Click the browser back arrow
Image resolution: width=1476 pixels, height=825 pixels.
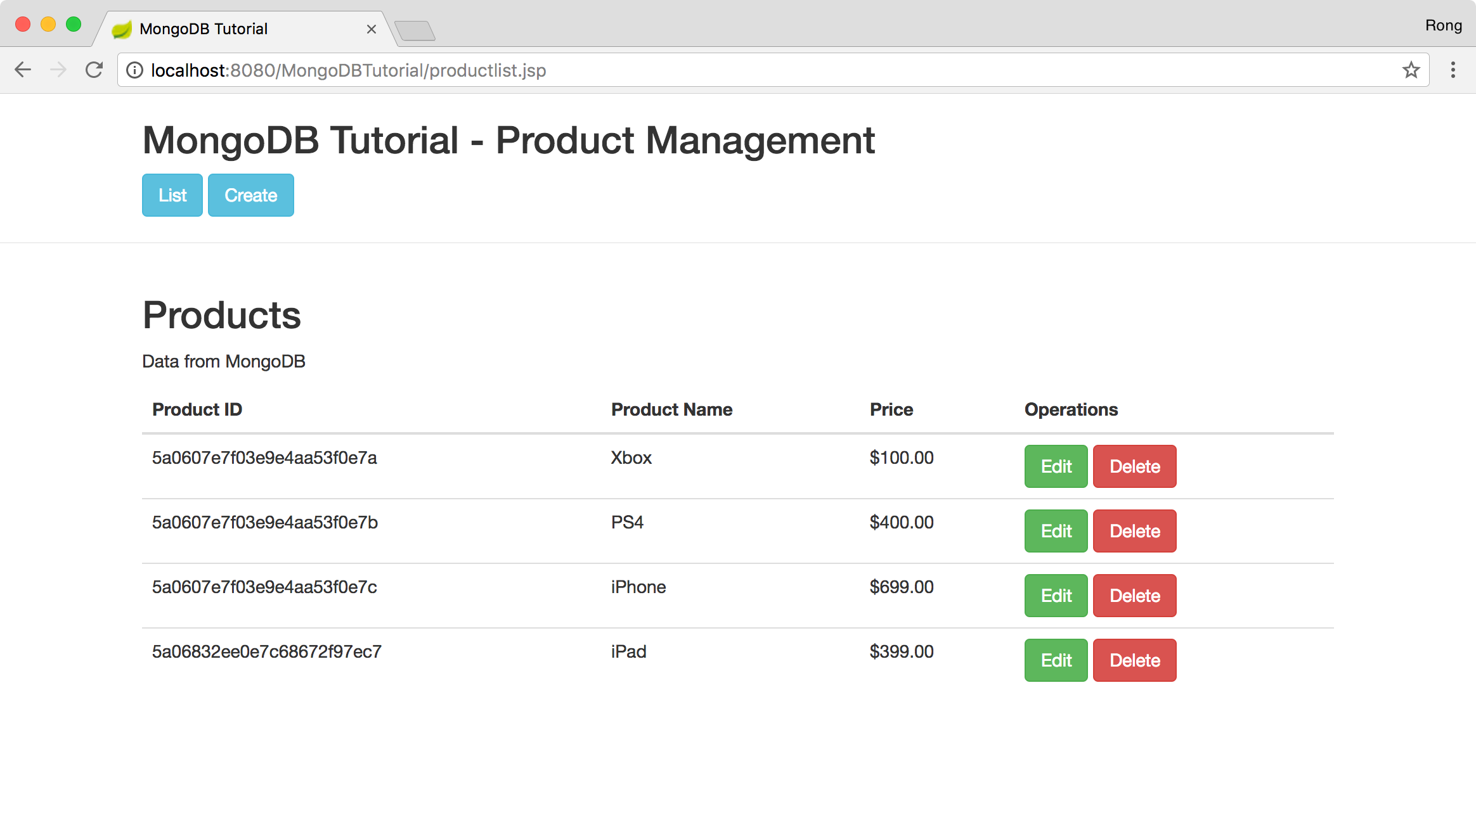[x=23, y=70]
